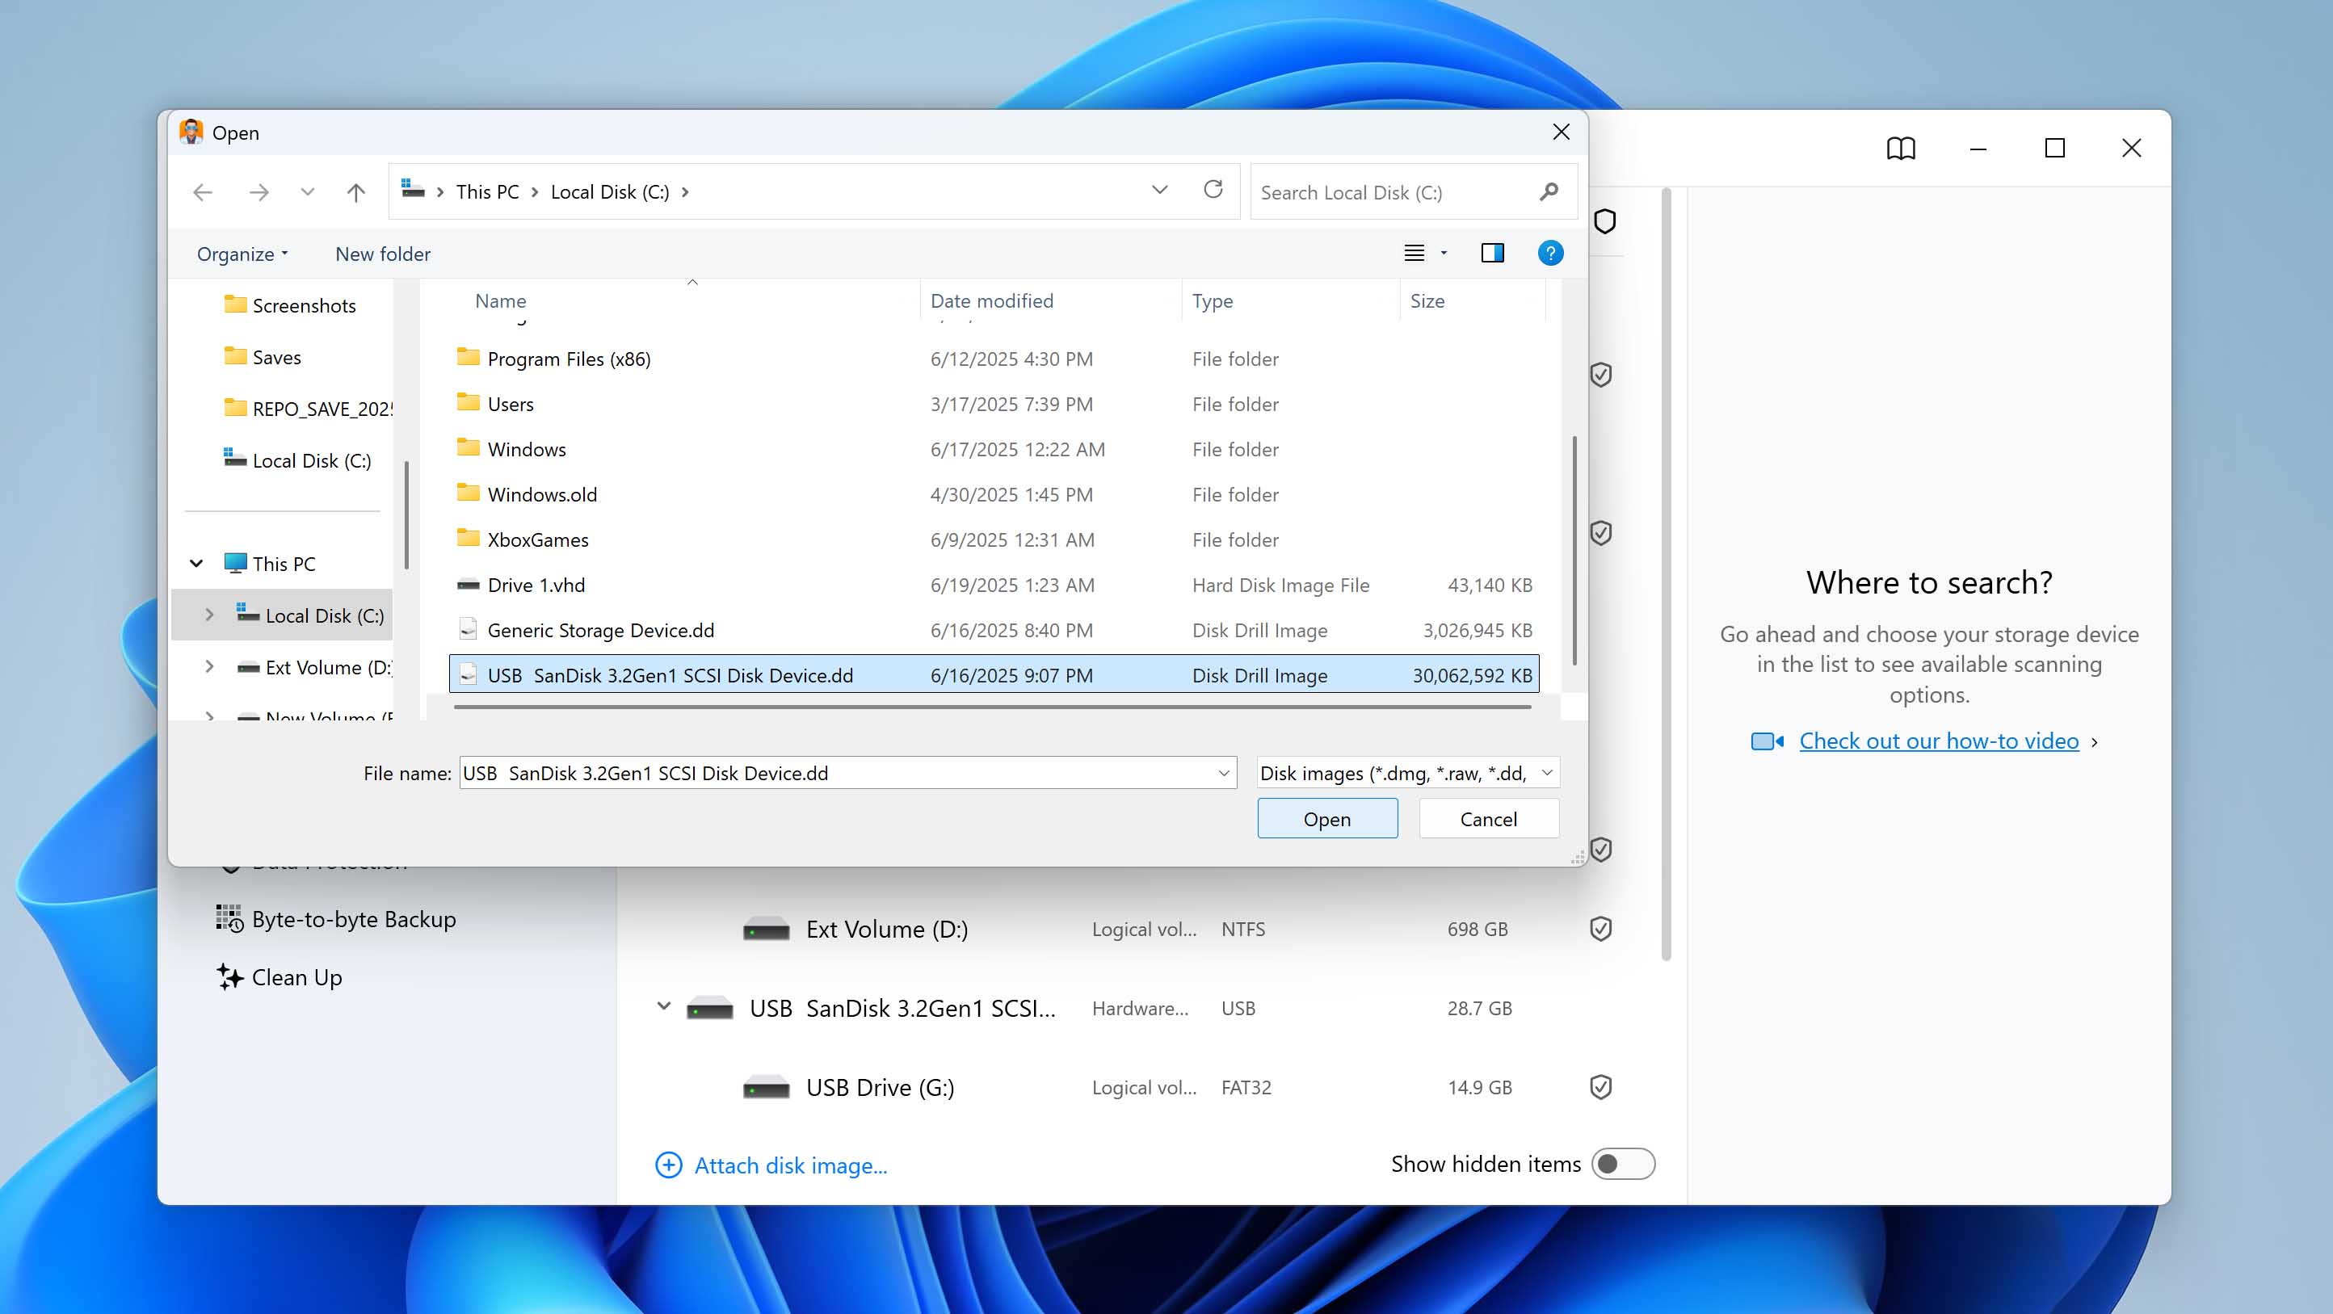The width and height of the screenshot is (2333, 1314).
Task: Sort files by Type column
Action: (1212, 300)
